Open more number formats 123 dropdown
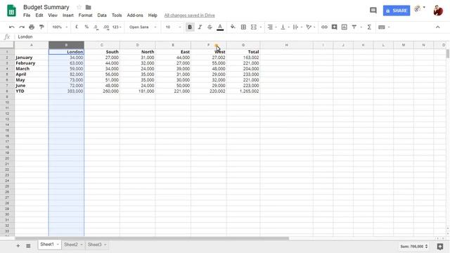Screen dimensions: 450x253 117,27
